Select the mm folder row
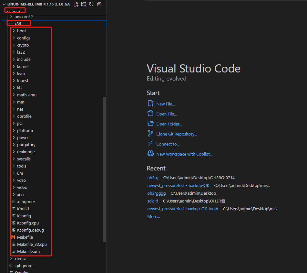 54,102
